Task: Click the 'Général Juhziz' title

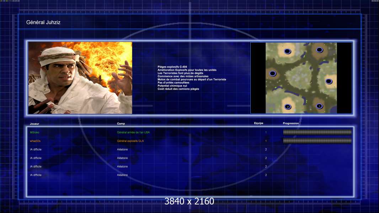Action: pyautogui.click(x=43, y=22)
